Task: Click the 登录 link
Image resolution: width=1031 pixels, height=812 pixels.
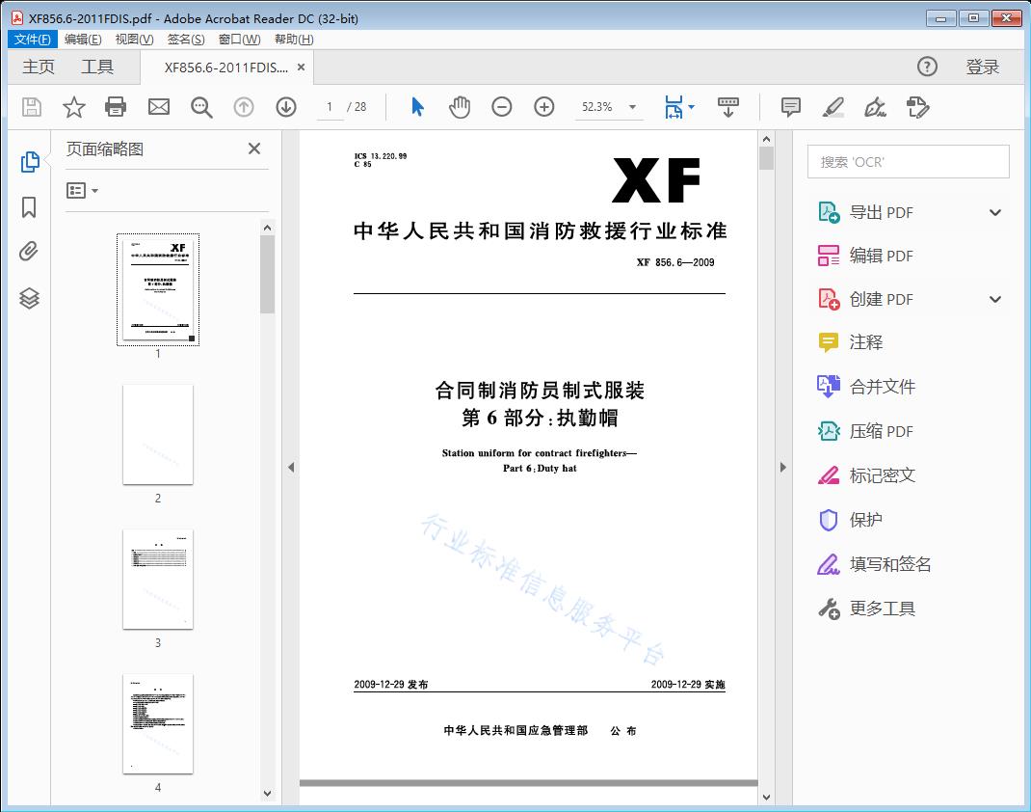Action: point(985,67)
